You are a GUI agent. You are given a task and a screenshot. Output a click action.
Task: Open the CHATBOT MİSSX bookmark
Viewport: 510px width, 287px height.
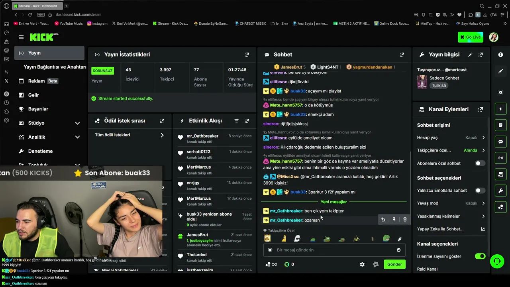point(250,24)
